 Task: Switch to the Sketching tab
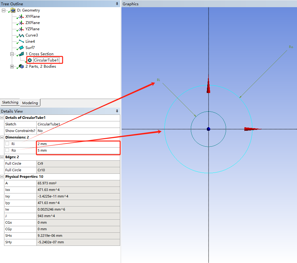point(10,102)
